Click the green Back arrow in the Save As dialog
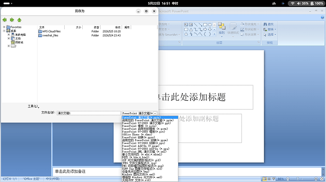Screen dimensions: 326x182 point(5,20)
